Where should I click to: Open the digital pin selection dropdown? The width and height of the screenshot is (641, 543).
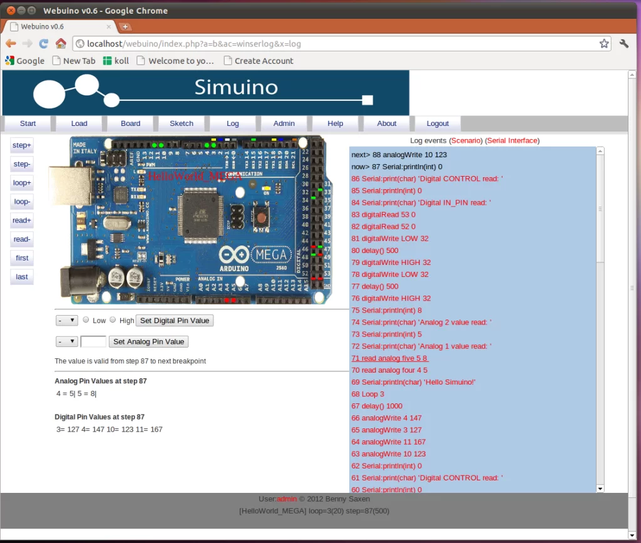(66, 320)
